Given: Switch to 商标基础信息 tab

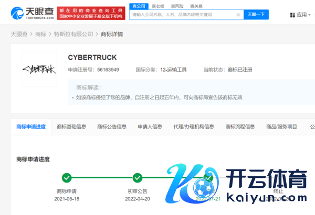Looking at the screenshot, I should 71,127.
